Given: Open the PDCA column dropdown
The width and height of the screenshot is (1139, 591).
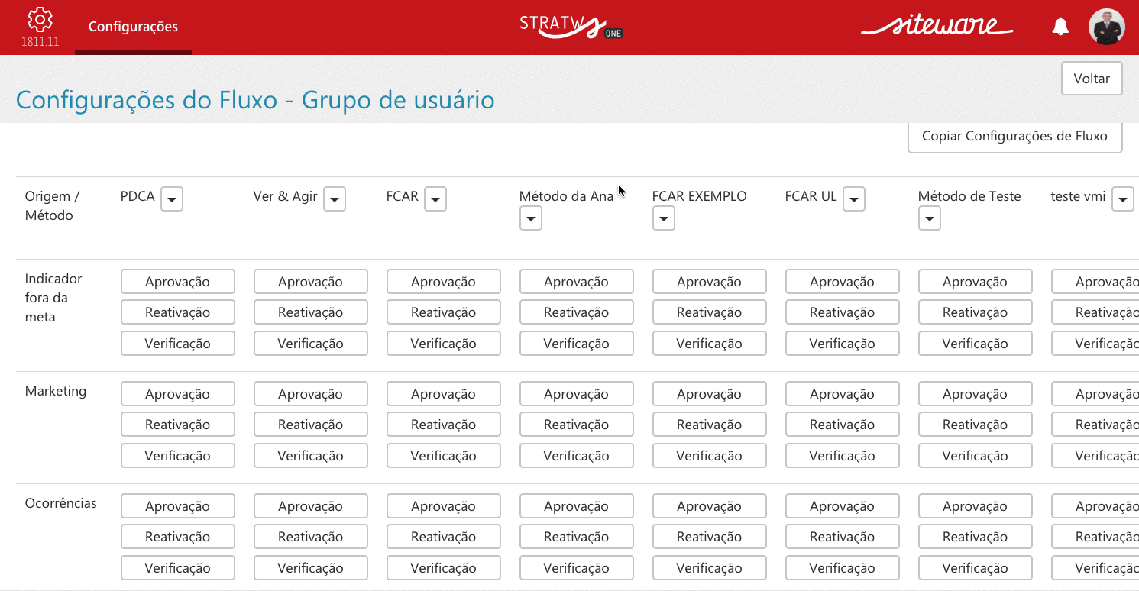Looking at the screenshot, I should [172, 199].
